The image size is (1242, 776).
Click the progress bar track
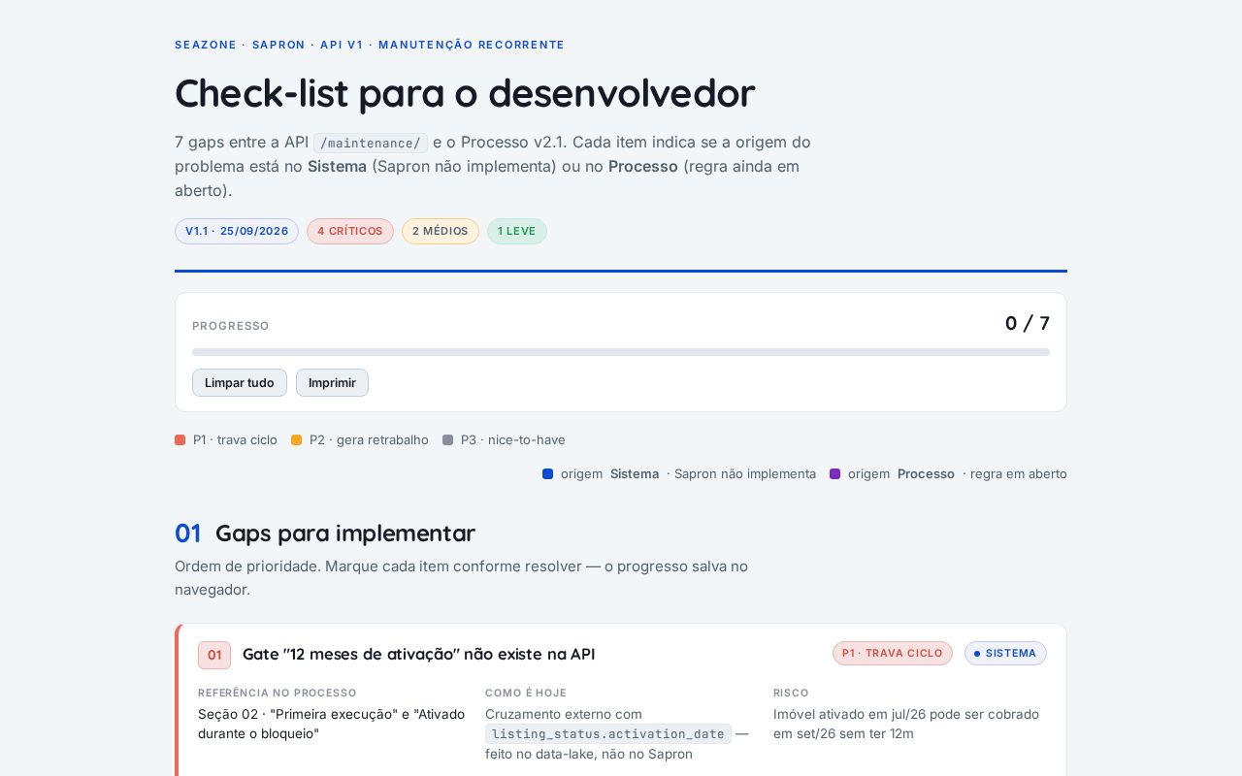[x=621, y=352]
